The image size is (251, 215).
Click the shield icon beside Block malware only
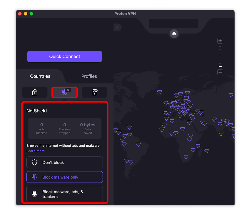pyautogui.click(x=34, y=177)
